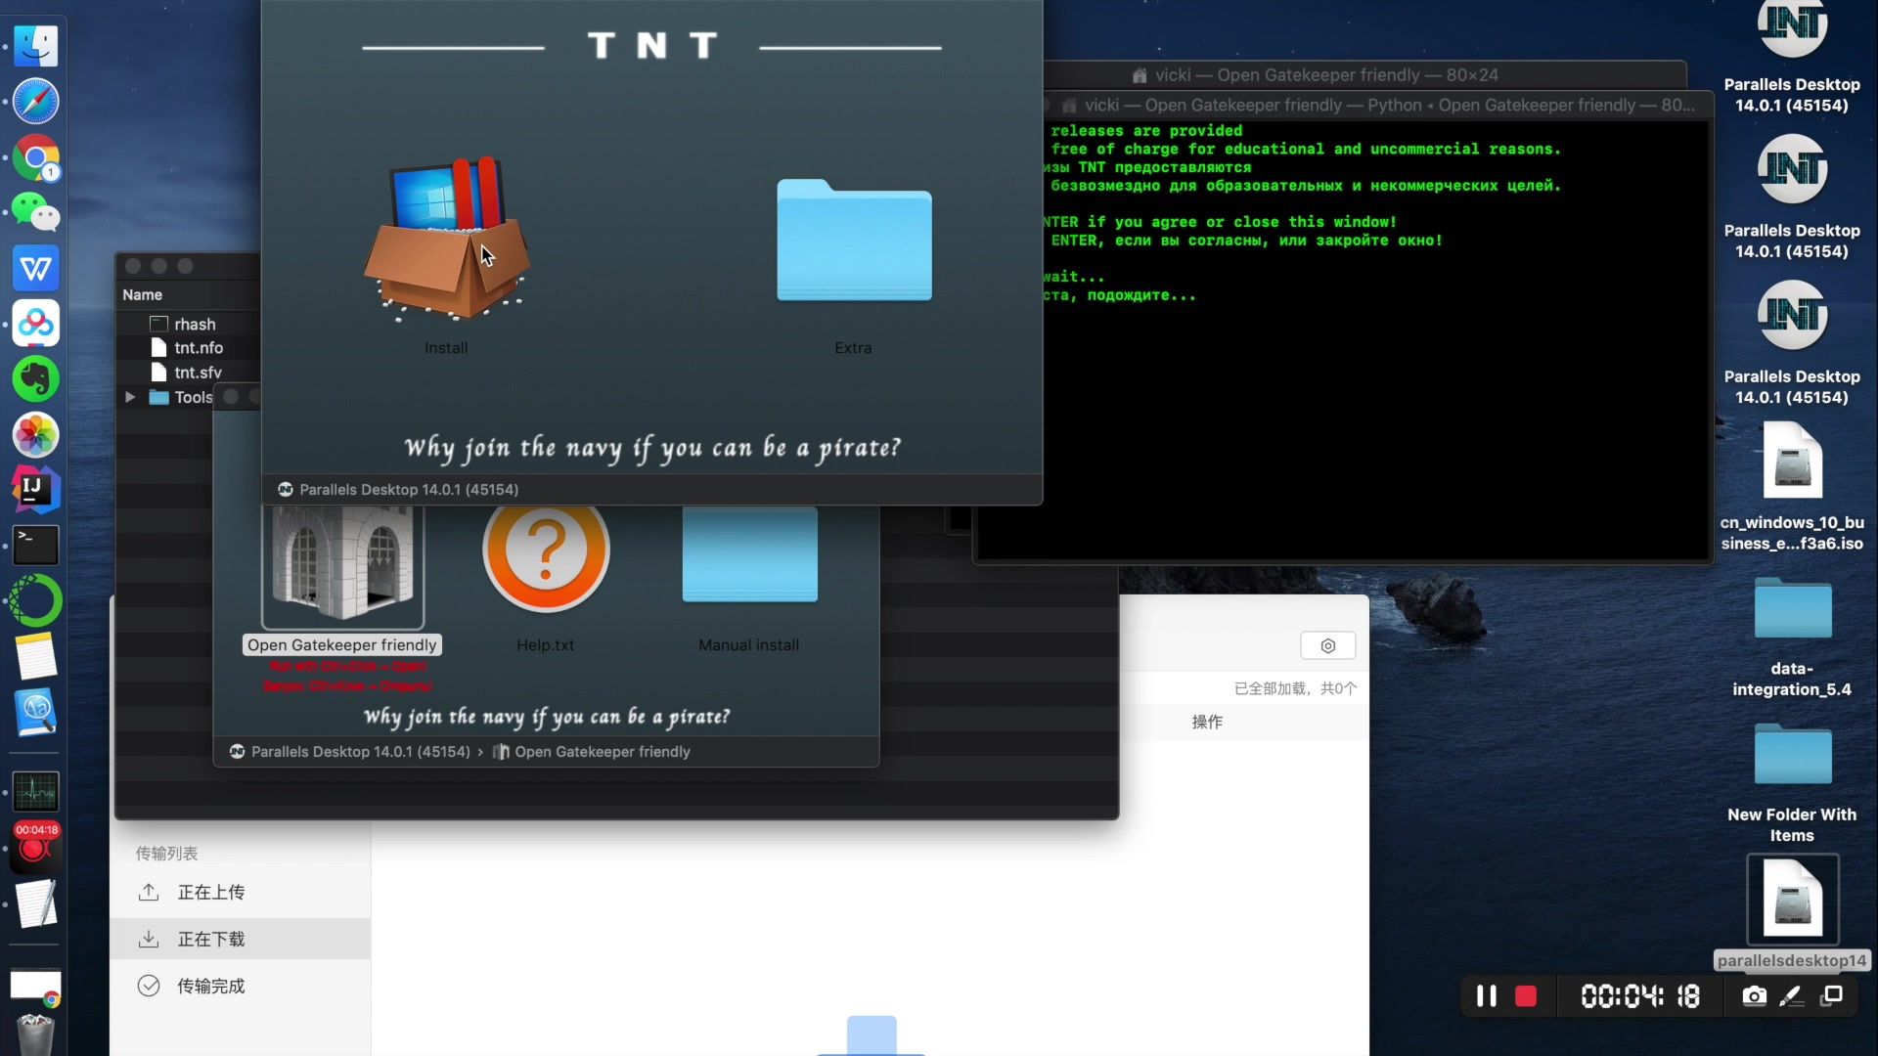The image size is (1878, 1056).
Task: Focus the Terminal tab titled Python Open Gatekeeper friendly
Action: point(1379,105)
